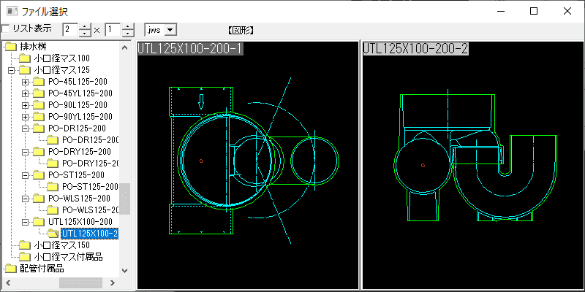585x292 pixels.
Task: Click the ファイル選択 window icon
Action: [x=12, y=11]
